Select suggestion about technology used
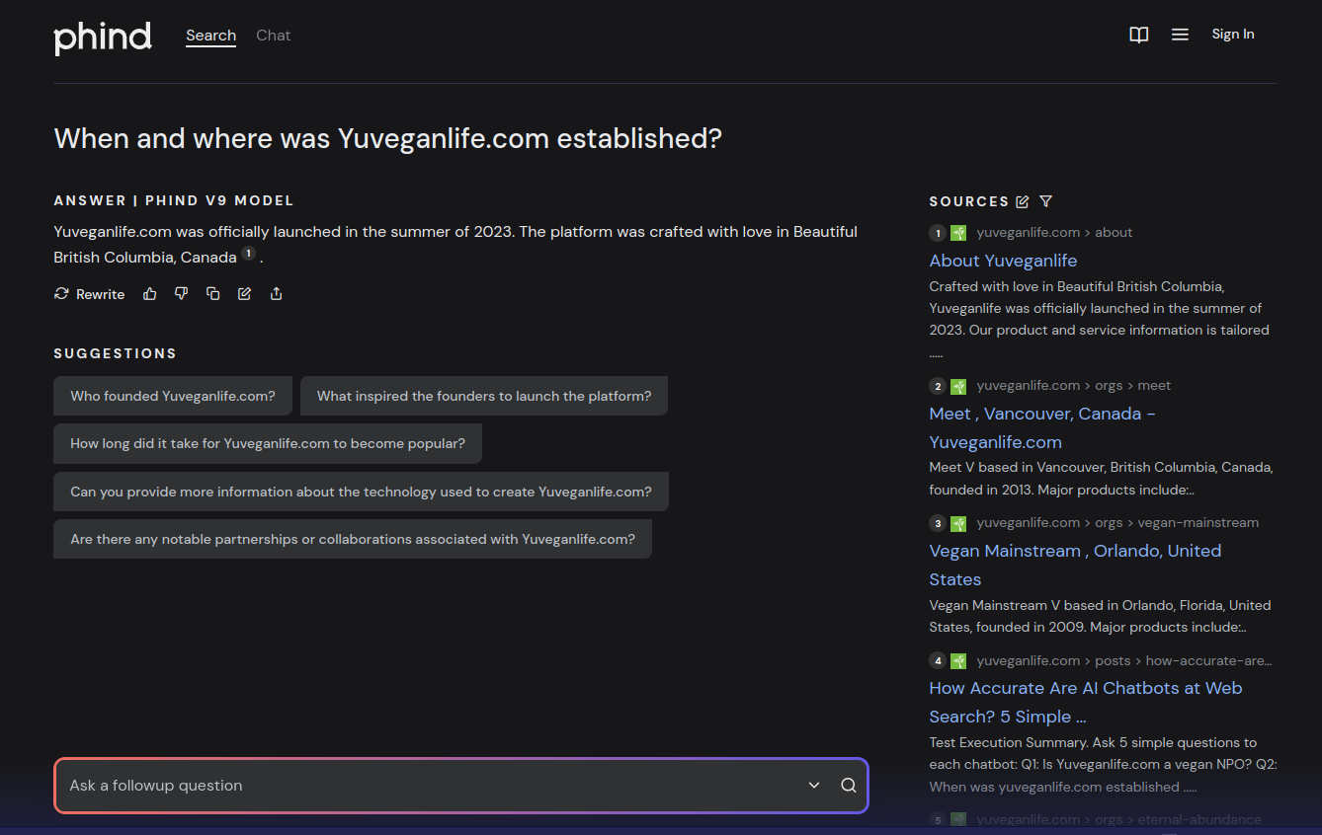This screenshot has height=835, width=1322. 361,492
